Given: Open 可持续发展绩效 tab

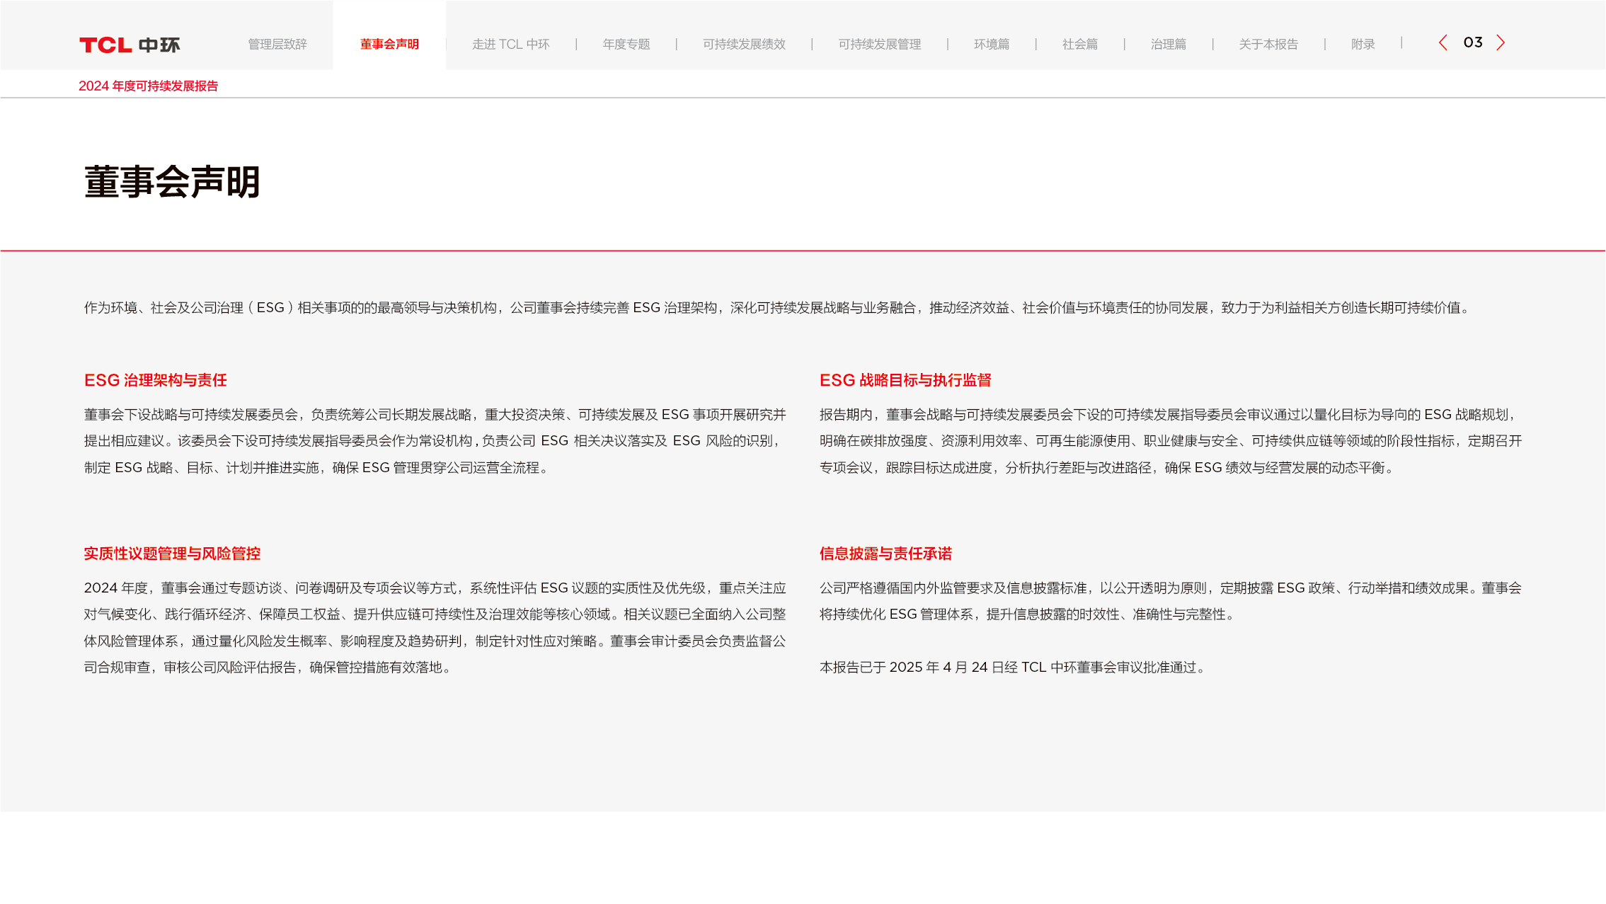Looking at the screenshot, I should tap(744, 45).
